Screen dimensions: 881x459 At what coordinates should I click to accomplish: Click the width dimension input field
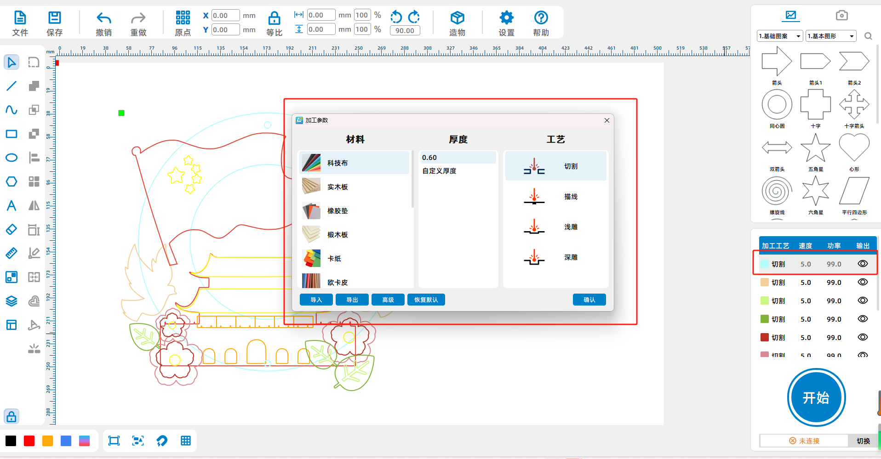(321, 15)
